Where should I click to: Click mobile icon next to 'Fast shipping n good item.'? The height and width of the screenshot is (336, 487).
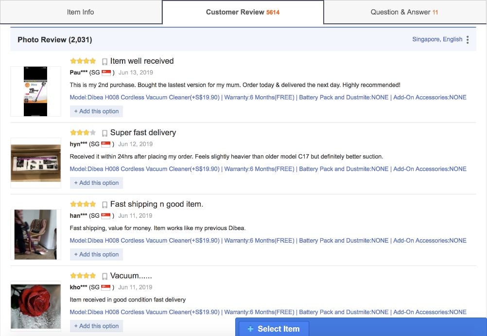click(104, 205)
